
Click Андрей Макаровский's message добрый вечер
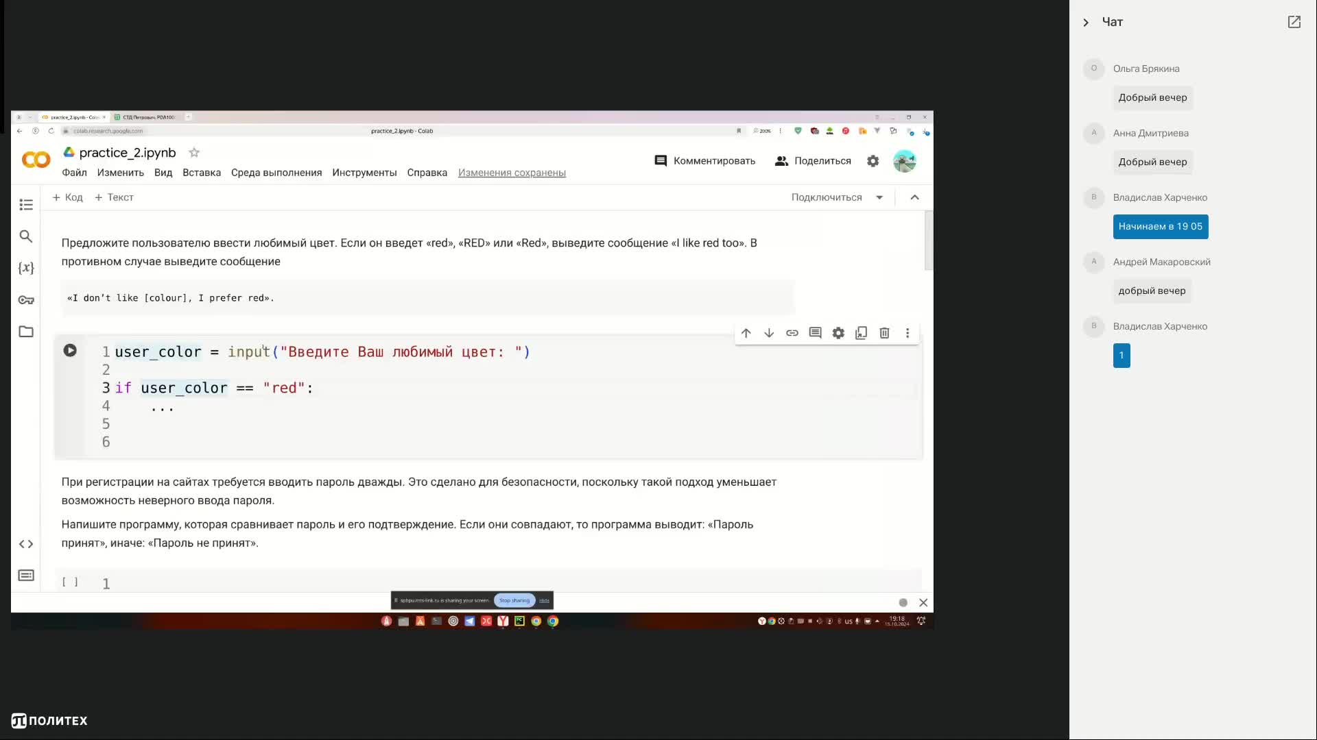click(x=1152, y=291)
